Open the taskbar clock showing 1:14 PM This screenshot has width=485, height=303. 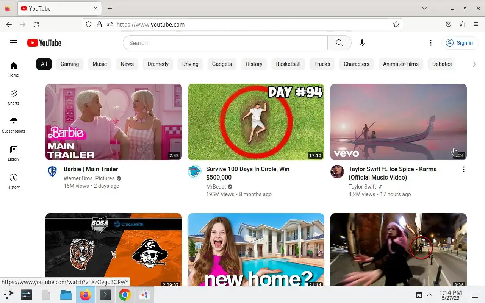451,295
